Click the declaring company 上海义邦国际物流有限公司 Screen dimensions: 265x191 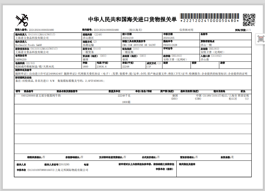point(72,170)
